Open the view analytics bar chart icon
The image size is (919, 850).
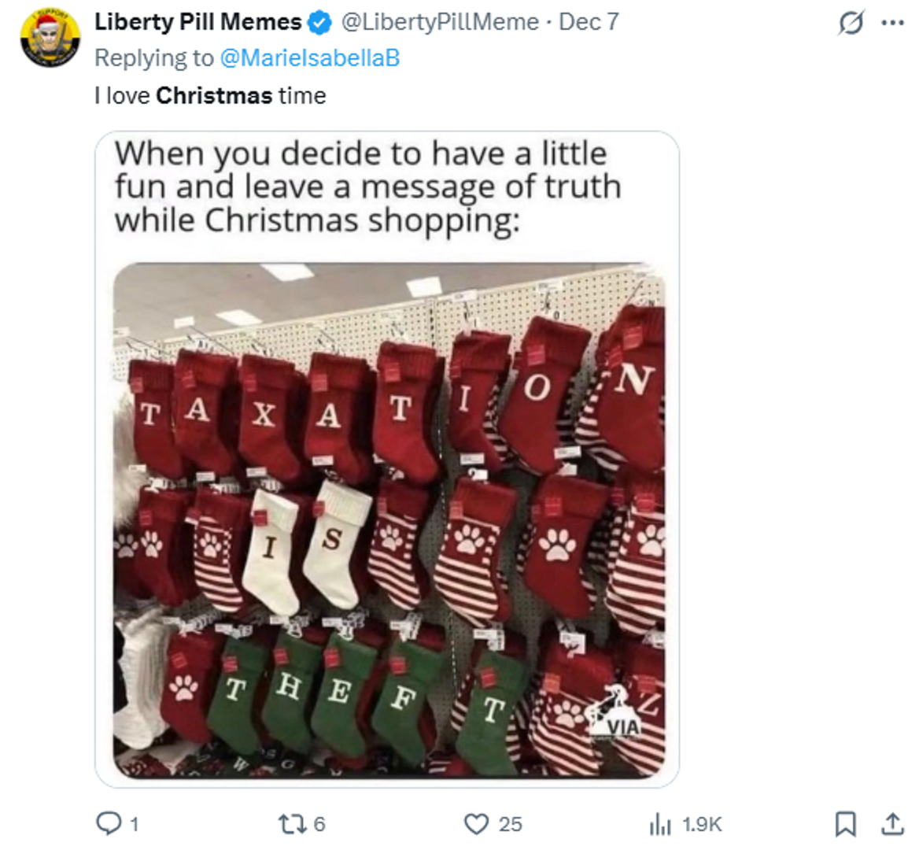659,824
